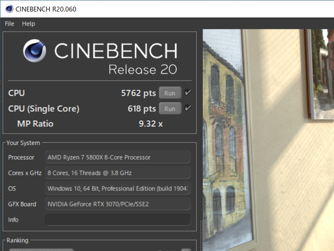Click the MP Ratio label
Viewport: 334px width, 251px height.
point(35,124)
